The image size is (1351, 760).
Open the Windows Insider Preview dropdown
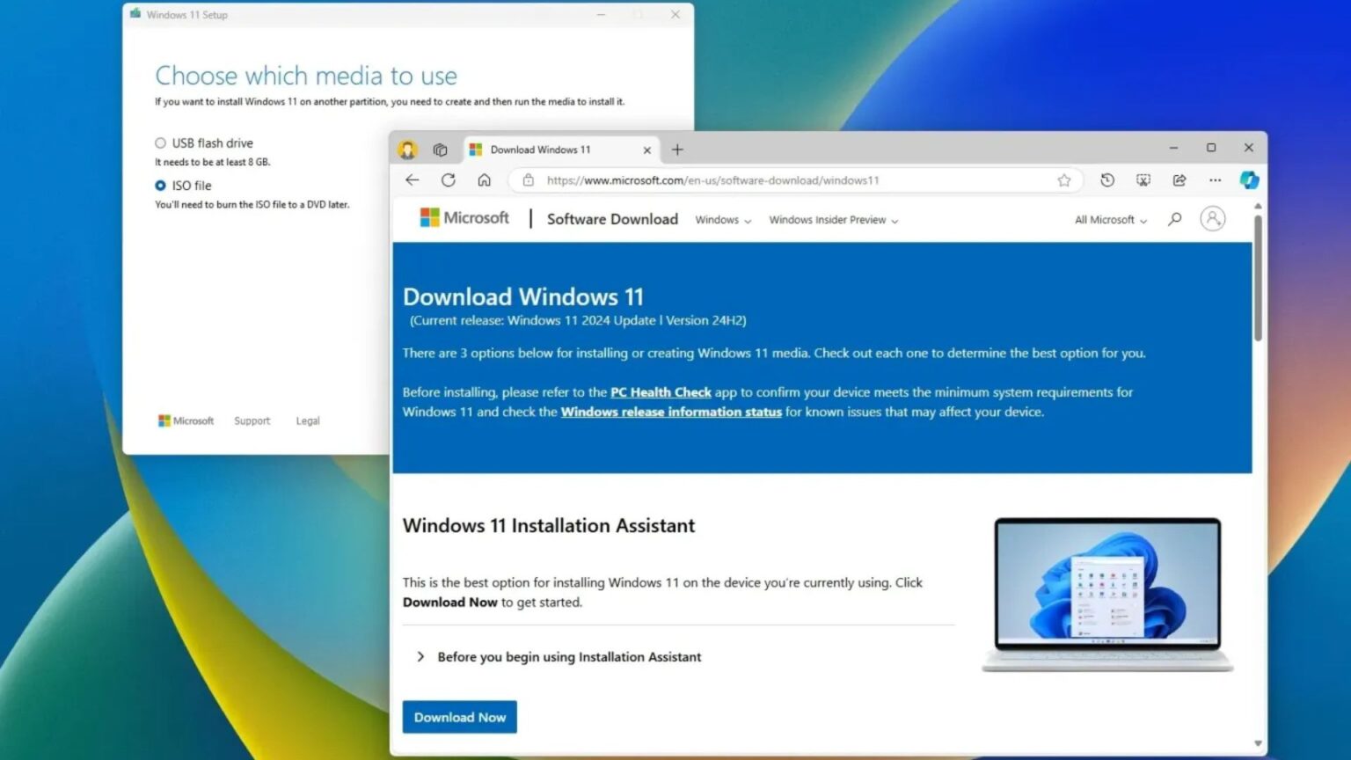(x=831, y=220)
